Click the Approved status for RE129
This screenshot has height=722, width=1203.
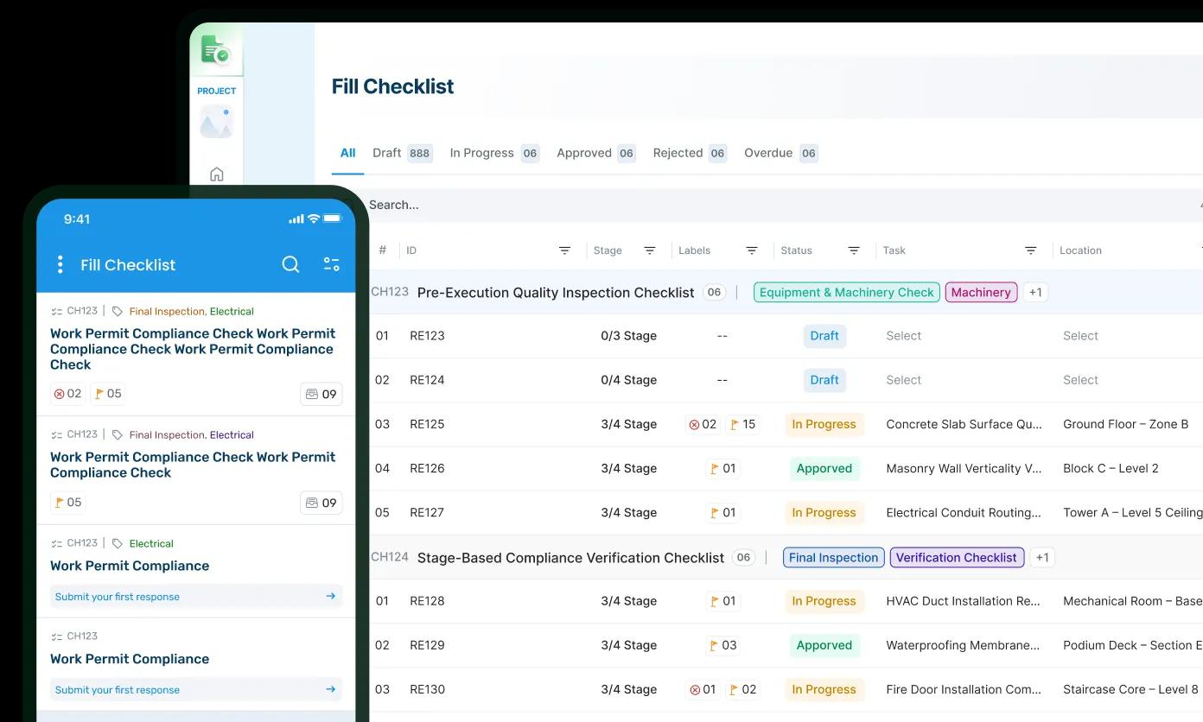tap(824, 645)
